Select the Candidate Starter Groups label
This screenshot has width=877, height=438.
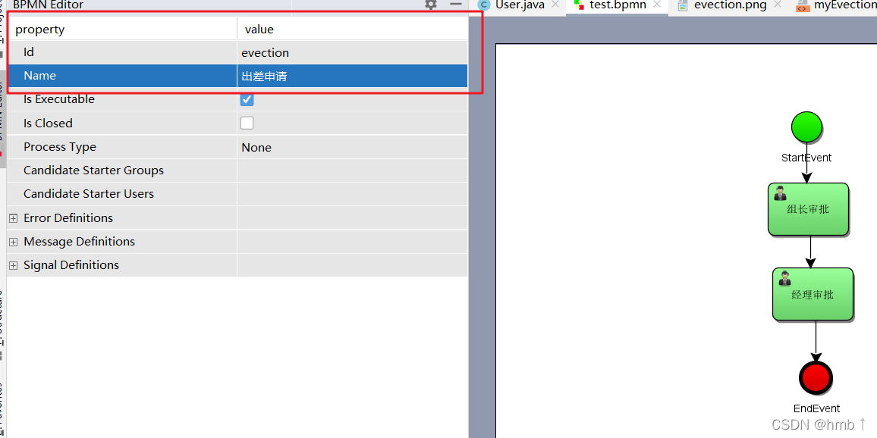94,171
